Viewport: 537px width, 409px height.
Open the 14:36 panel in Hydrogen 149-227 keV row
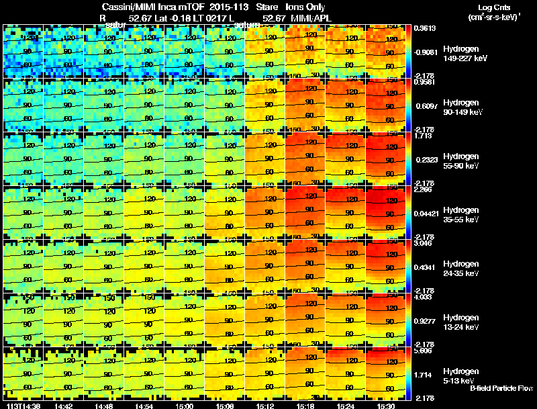[23, 52]
